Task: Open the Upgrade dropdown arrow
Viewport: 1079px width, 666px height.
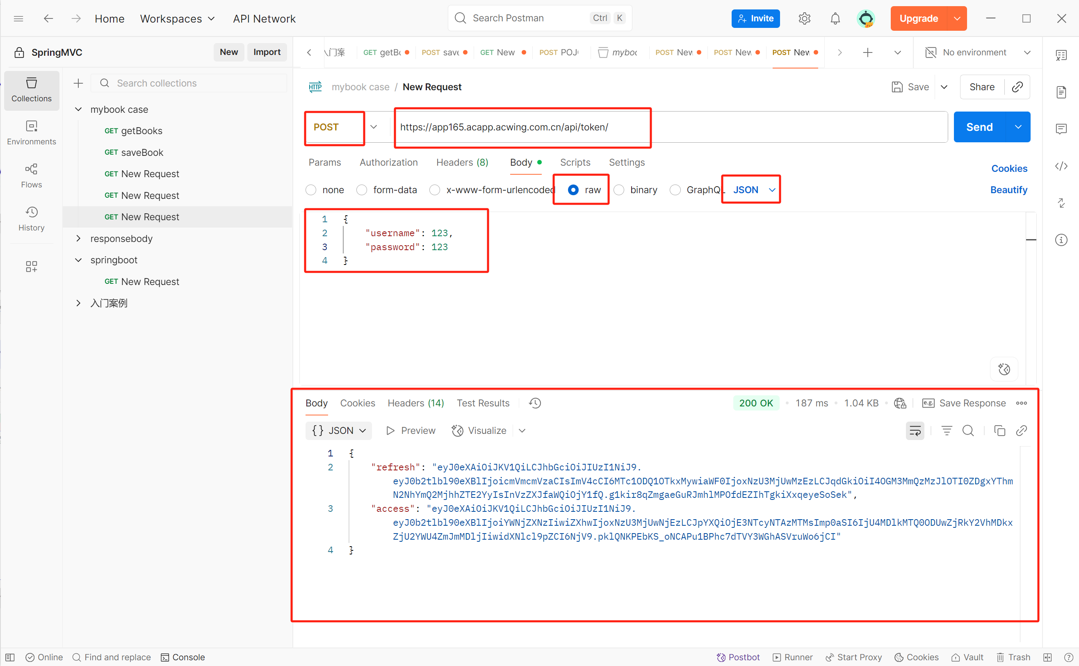Action: tap(956, 18)
